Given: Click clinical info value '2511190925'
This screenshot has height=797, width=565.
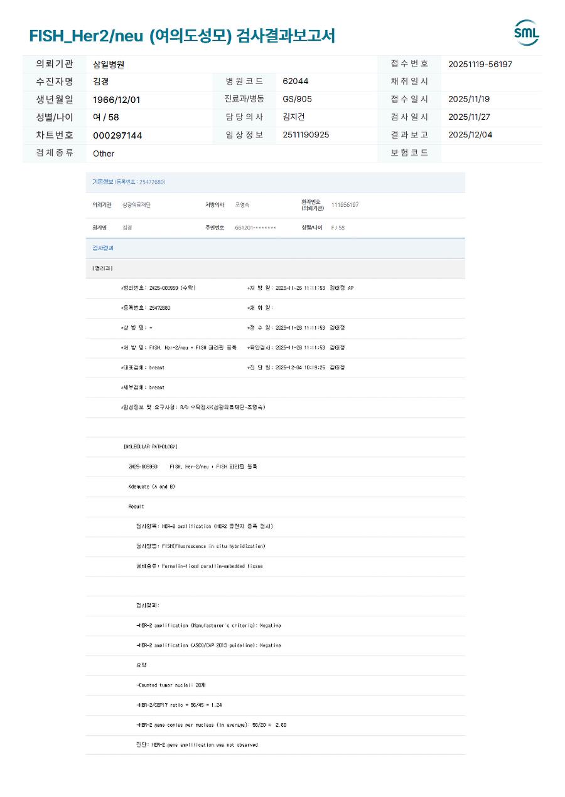Looking at the screenshot, I should [x=306, y=135].
